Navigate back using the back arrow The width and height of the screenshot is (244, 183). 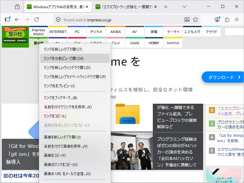click(17, 19)
